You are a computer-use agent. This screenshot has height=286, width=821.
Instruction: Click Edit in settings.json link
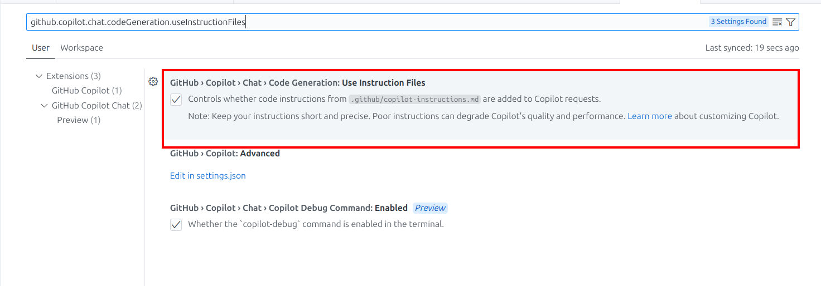point(207,176)
